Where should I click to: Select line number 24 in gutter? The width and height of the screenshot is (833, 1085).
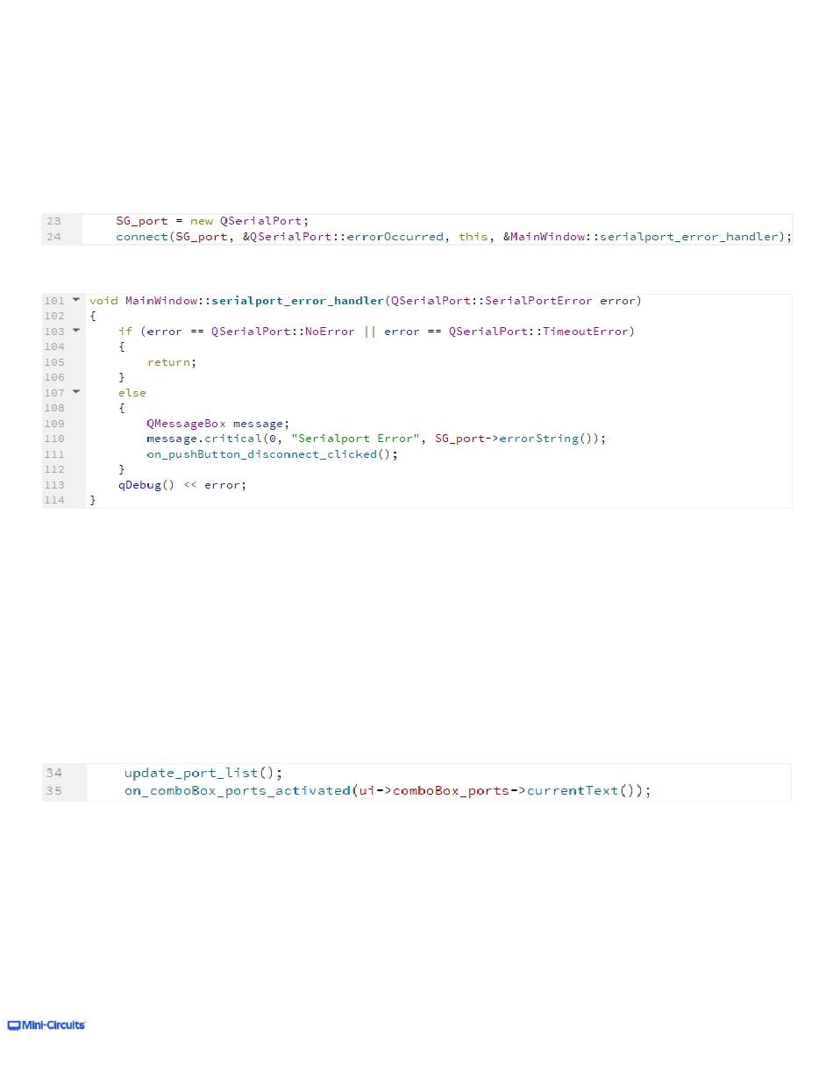tap(53, 237)
